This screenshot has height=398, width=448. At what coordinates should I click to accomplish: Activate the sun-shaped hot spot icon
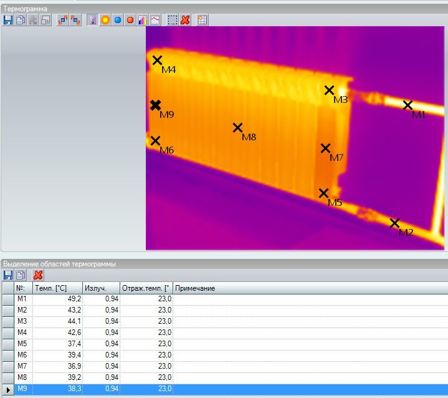pyautogui.click(x=105, y=20)
